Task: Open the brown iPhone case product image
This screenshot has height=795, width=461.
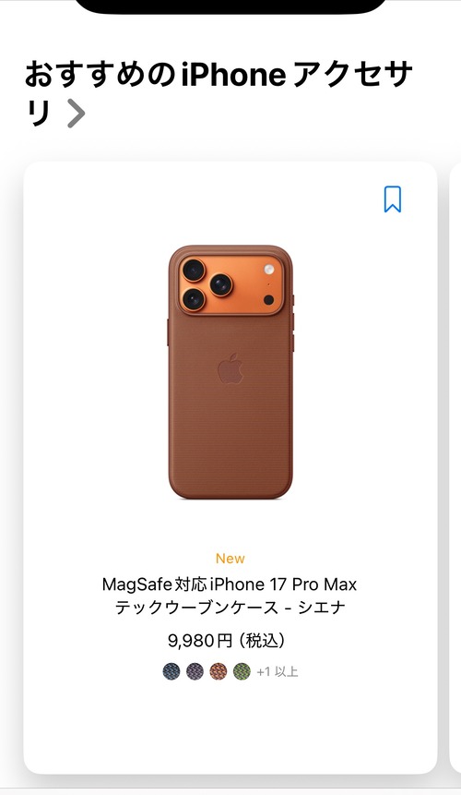Action: (230, 372)
